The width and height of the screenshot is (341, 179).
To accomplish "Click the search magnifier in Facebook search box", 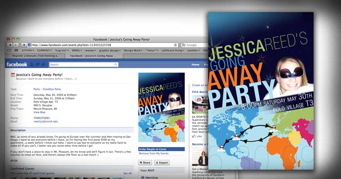I will coord(116,64).
